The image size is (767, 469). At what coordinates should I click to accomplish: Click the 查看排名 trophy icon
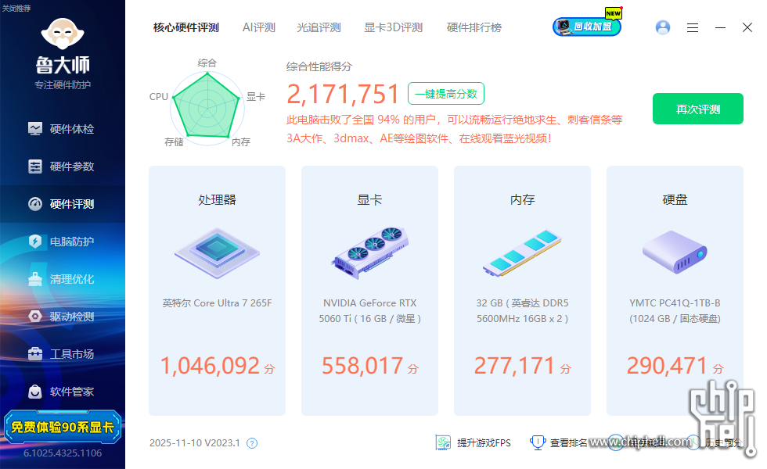coord(538,442)
